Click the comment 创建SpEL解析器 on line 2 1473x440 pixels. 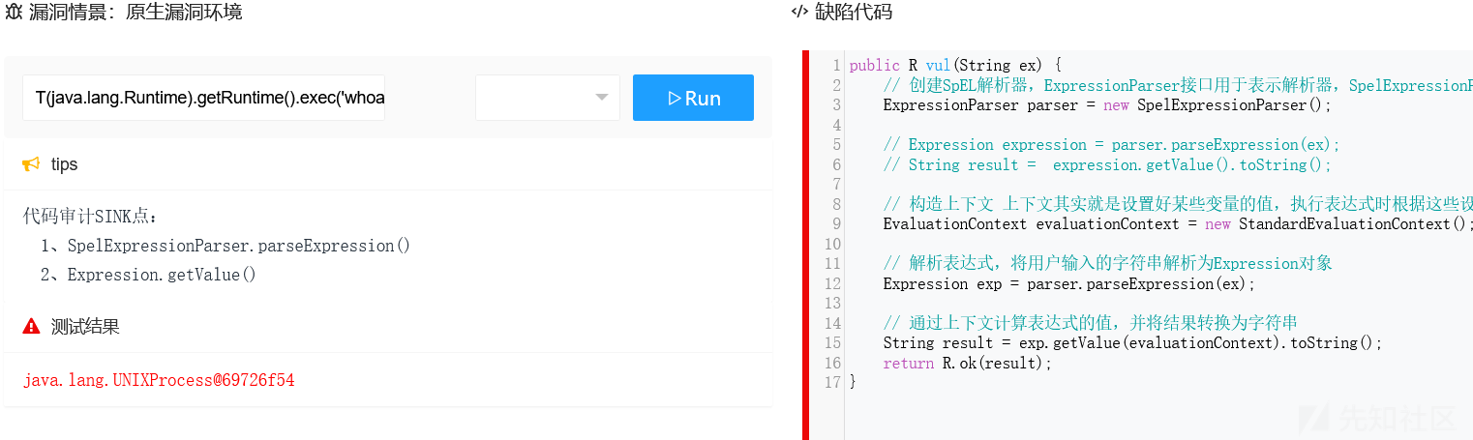coord(1178,86)
